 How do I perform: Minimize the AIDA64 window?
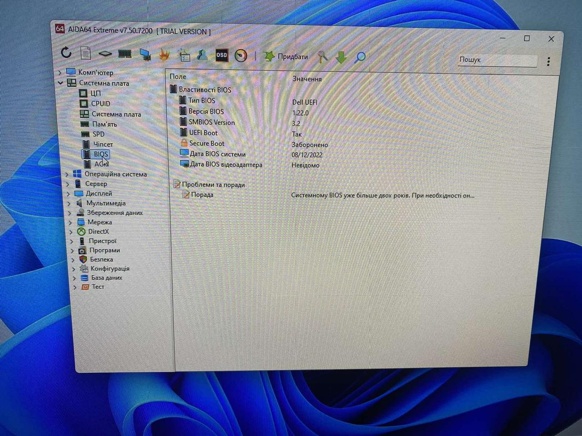pos(503,38)
